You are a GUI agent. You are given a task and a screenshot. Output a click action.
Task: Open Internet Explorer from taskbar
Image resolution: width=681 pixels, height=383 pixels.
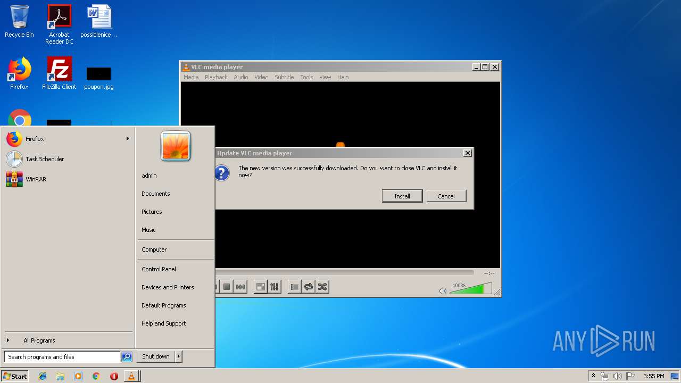pos(43,376)
